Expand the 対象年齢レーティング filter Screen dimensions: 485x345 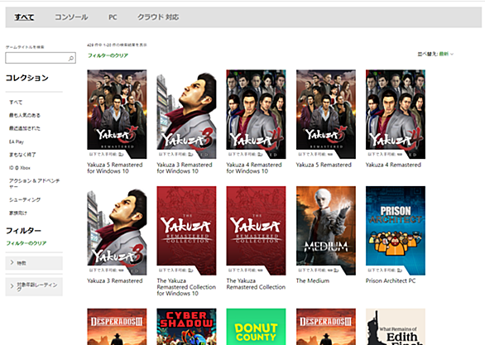click(34, 286)
